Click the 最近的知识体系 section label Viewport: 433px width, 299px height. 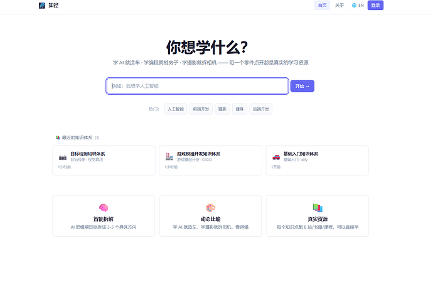tap(77, 138)
